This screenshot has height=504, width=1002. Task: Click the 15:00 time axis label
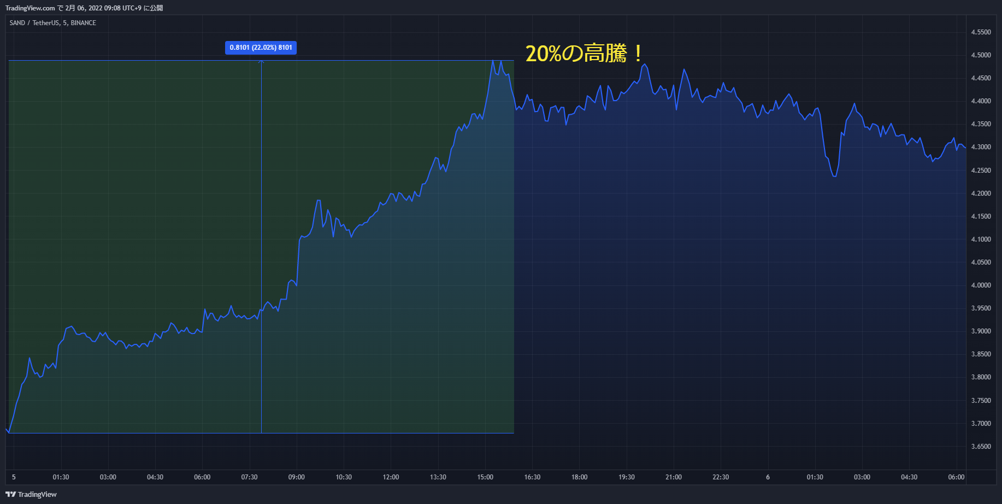485,477
